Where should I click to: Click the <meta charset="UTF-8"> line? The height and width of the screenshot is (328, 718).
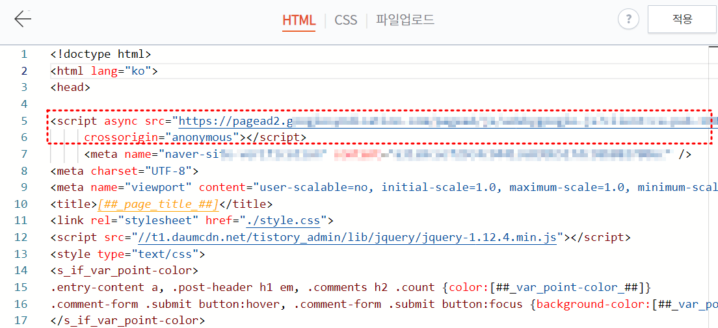(124, 171)
